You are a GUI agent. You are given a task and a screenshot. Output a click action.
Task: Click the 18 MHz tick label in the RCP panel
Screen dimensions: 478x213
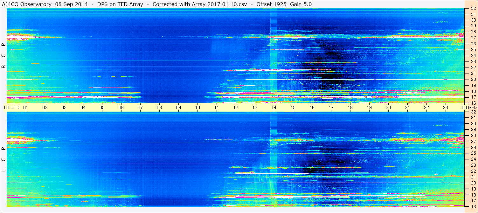(473, 91)
